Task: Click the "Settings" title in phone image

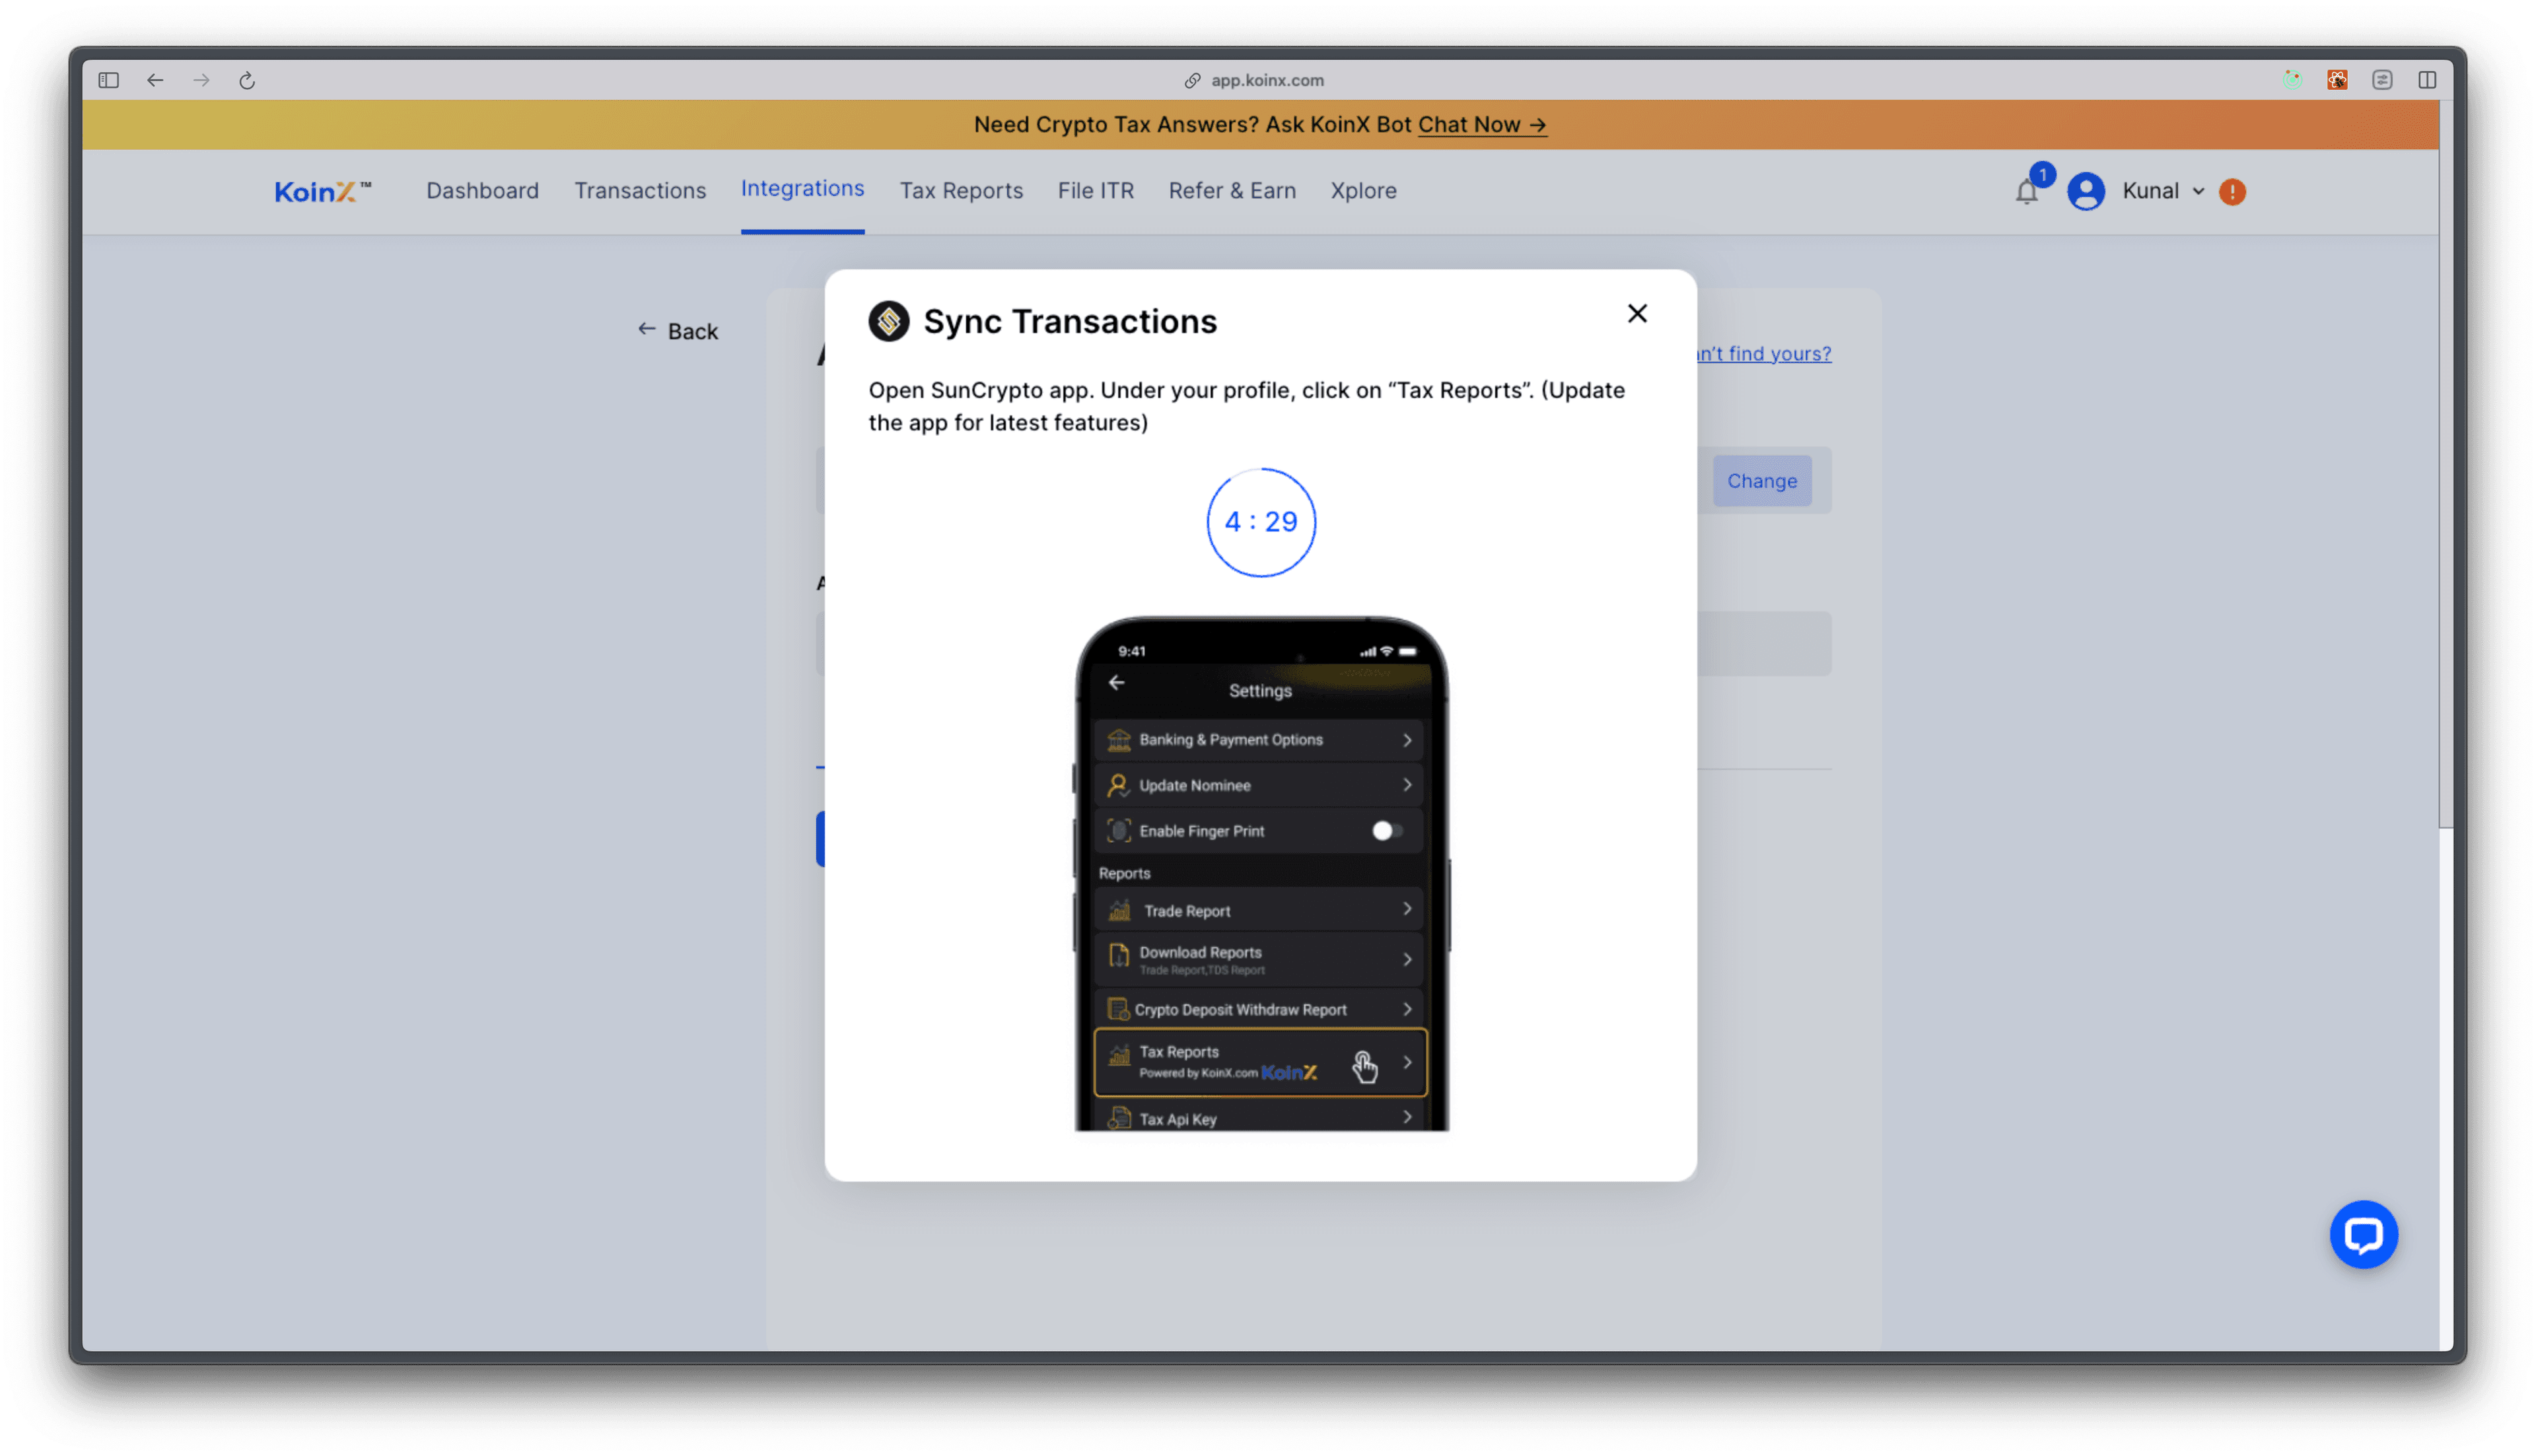Action: [x=1260, y=691]
